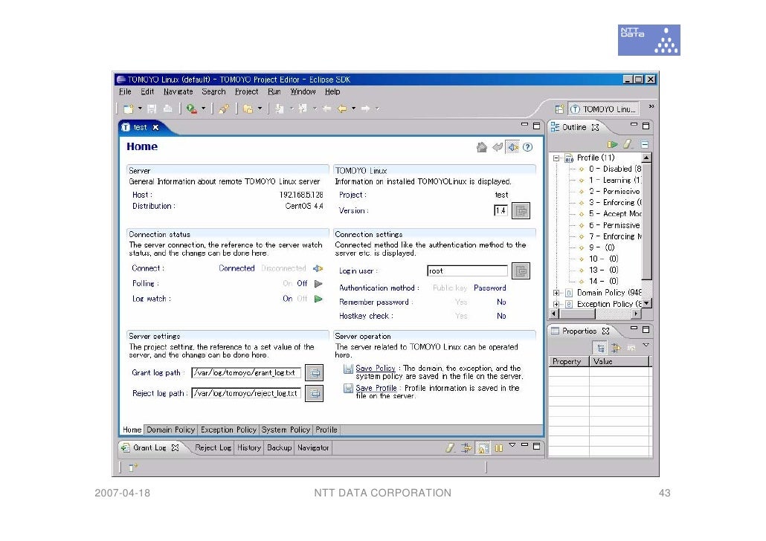The image size is (766, 541).
Task: Click the green play icon beside Polling
Action: point(318,284)
